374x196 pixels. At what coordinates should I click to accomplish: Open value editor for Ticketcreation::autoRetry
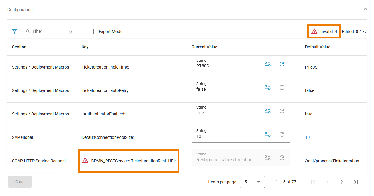click(267, 87)
